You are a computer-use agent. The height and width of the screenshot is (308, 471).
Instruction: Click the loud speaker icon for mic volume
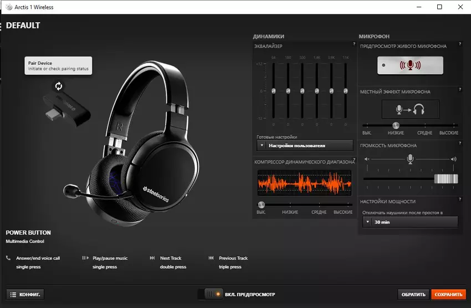point(454,159)
